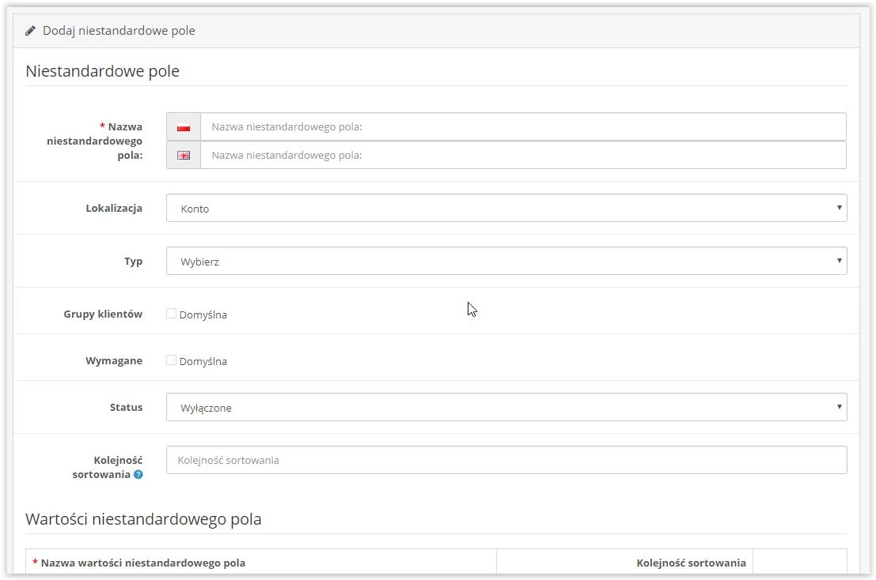
Task: Focus the Polish field name input
Action: pos(522,127)
